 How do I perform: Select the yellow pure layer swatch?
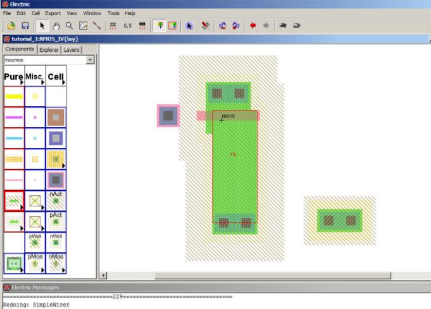click(14, 97)
